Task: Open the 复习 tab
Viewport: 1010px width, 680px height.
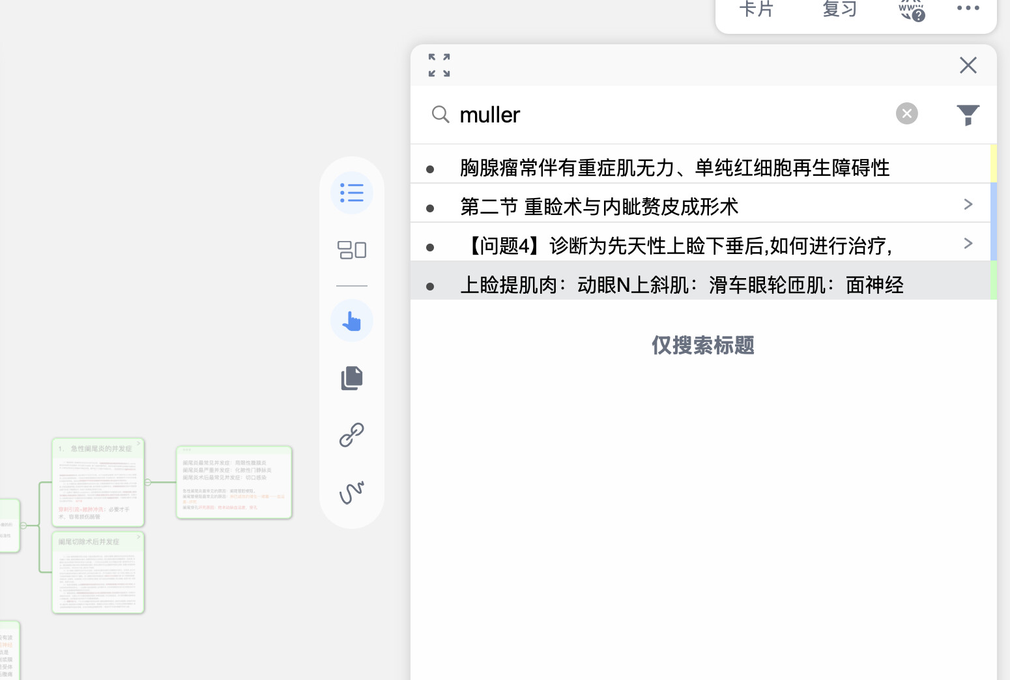Action: (x=839, y=9)
